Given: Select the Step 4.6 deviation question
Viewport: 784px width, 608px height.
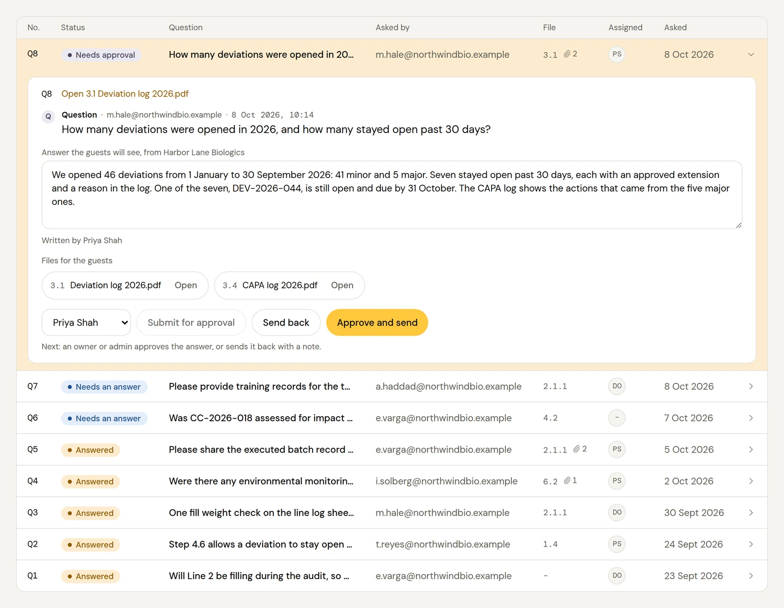Looking at the screenshot, I should click(261, 544).
